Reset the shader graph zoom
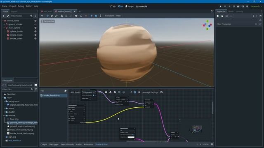 110,92
